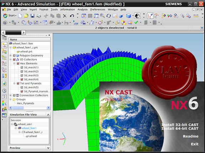The image size is (205, 153).
Task: Collapse the Groups tree node
Action: [x=11, y=100]
